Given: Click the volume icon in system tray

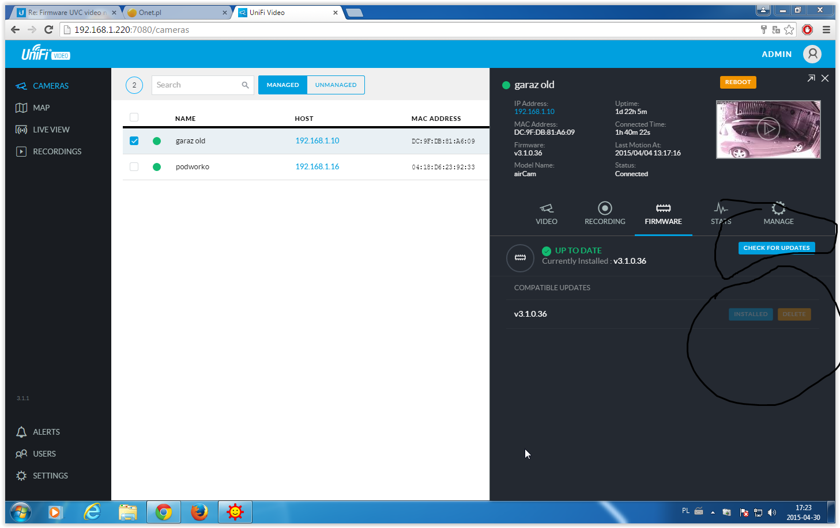Looking at the screenshot, I should coord(772,512).
